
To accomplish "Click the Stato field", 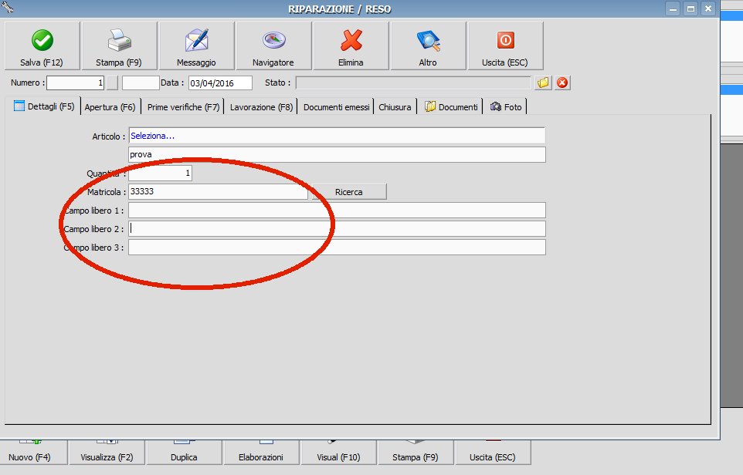I will [x=413, y=83].
